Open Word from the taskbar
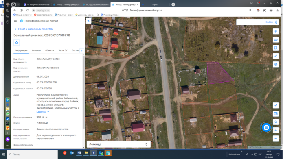This screenshot has width=283, height=159. [79, 153]
